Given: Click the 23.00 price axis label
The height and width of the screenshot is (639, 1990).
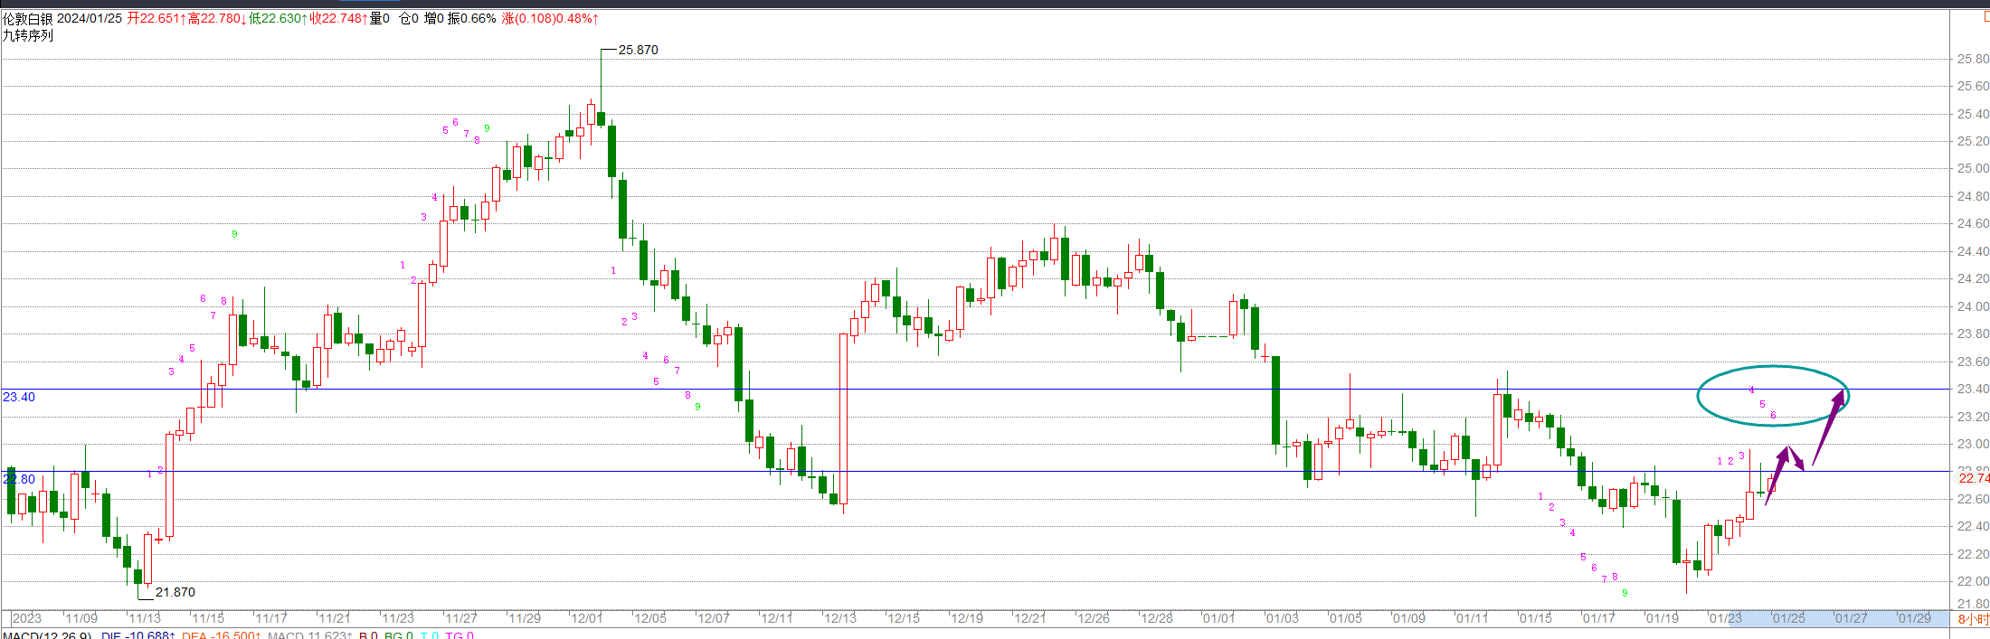Looking at the screenshot, I should pos(1973,444).
